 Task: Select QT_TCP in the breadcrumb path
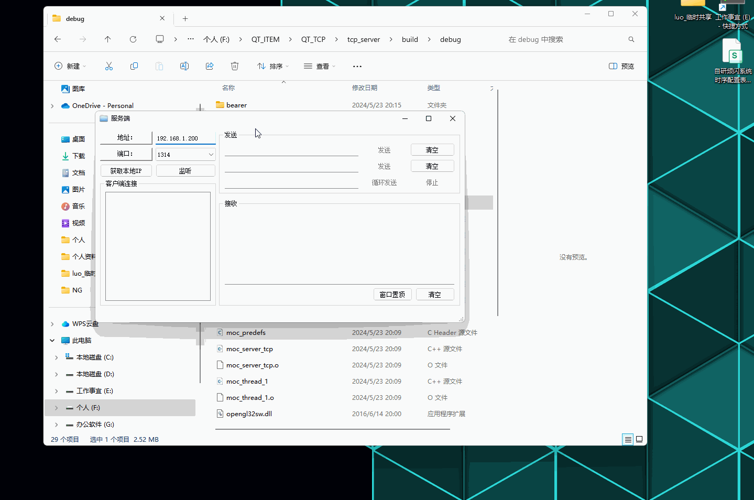click(x=313, y=39)
